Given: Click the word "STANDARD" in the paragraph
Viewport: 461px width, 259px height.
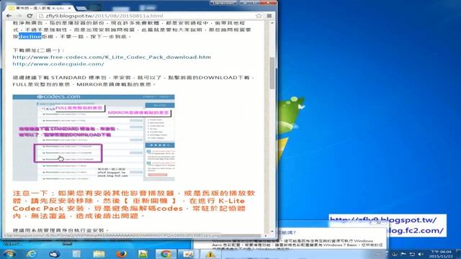Looking at the screenshot, I should [68, 78].
